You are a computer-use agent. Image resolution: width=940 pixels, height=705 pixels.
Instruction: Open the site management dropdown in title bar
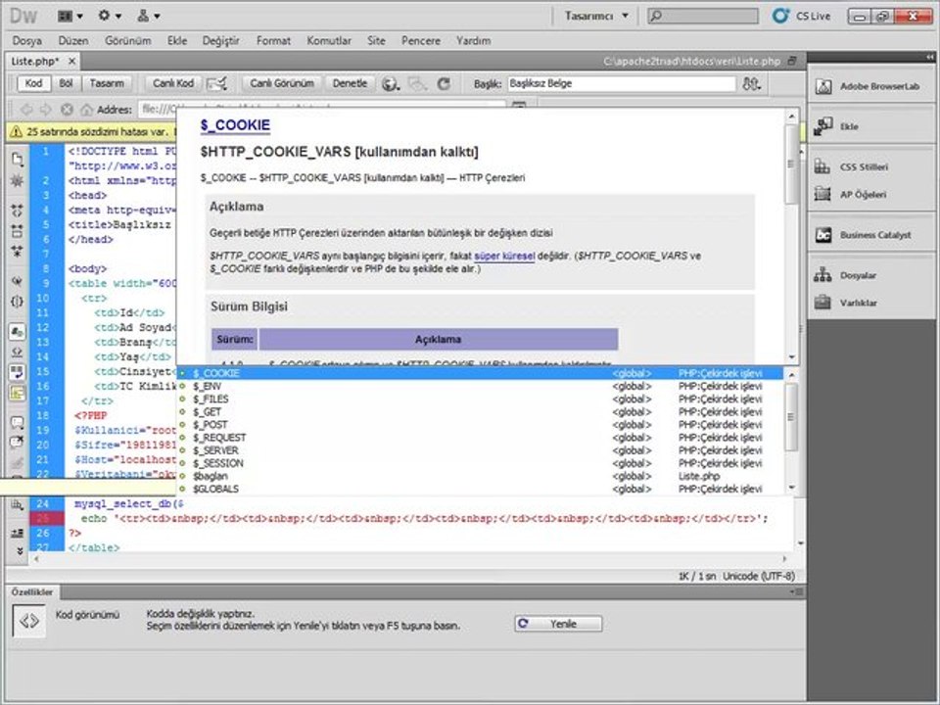click(x=148, y=17)
